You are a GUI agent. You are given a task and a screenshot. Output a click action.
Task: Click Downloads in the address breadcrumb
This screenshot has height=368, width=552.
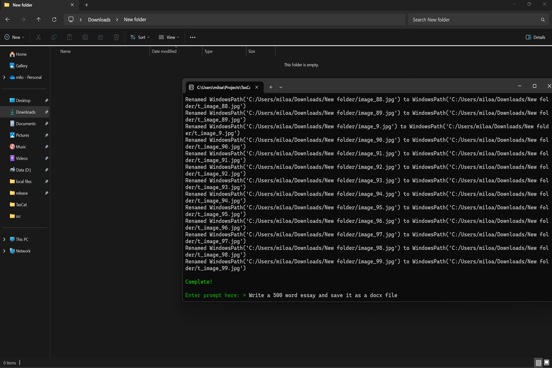tap(99, 19)
